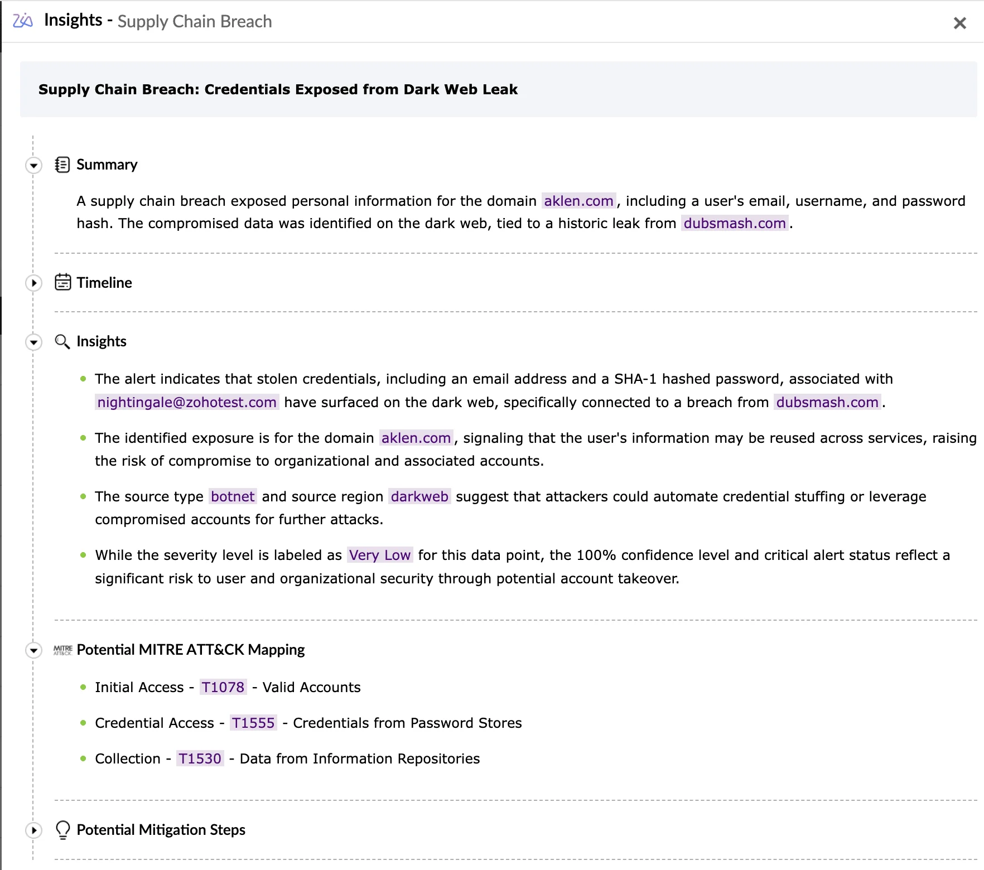Click the botnet source type tag
The height and width of the screenshot is (870, 984).
233,496
